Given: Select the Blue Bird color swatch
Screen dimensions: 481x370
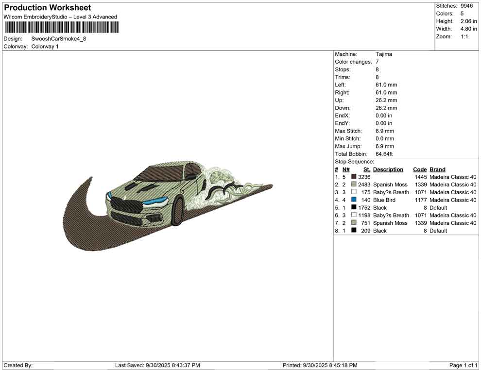Looking at the screenshot, I should click(x=354, y=200).
